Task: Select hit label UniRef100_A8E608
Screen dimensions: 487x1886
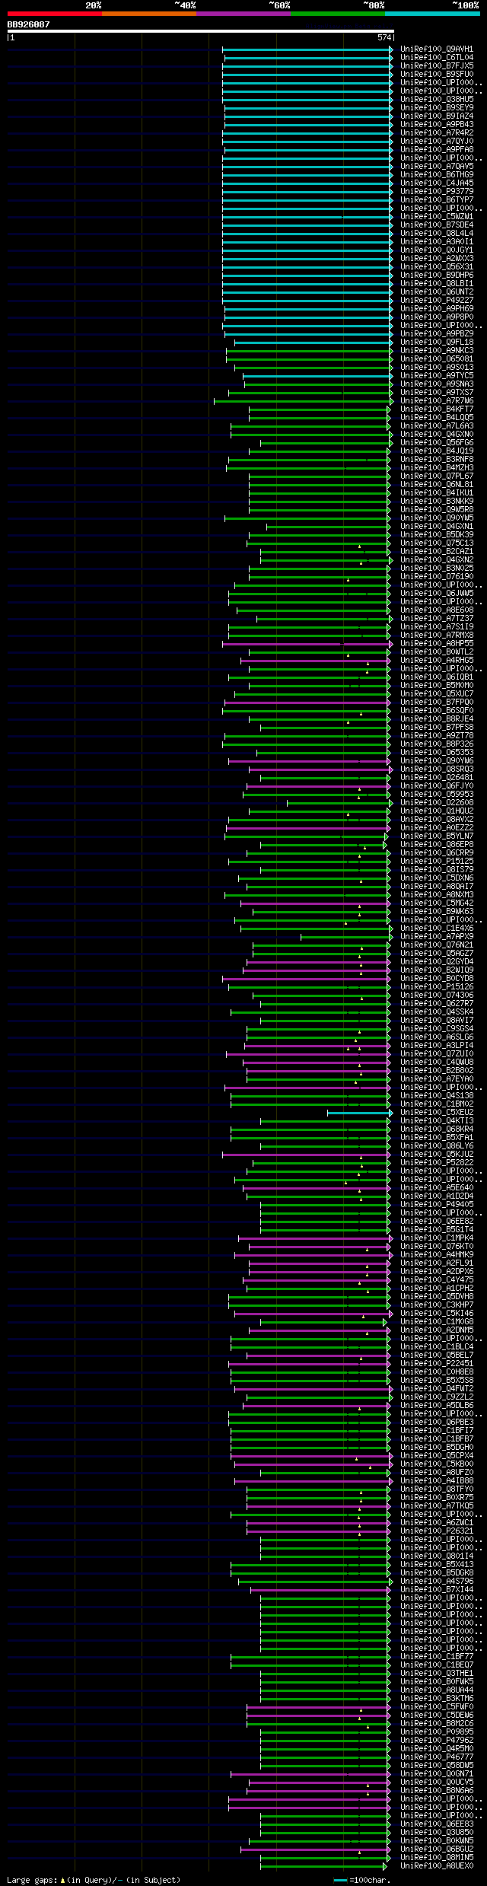Action: pyautogui.click(x=437, y=610)
